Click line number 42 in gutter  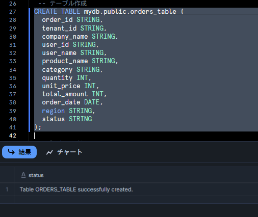(13, 135)
